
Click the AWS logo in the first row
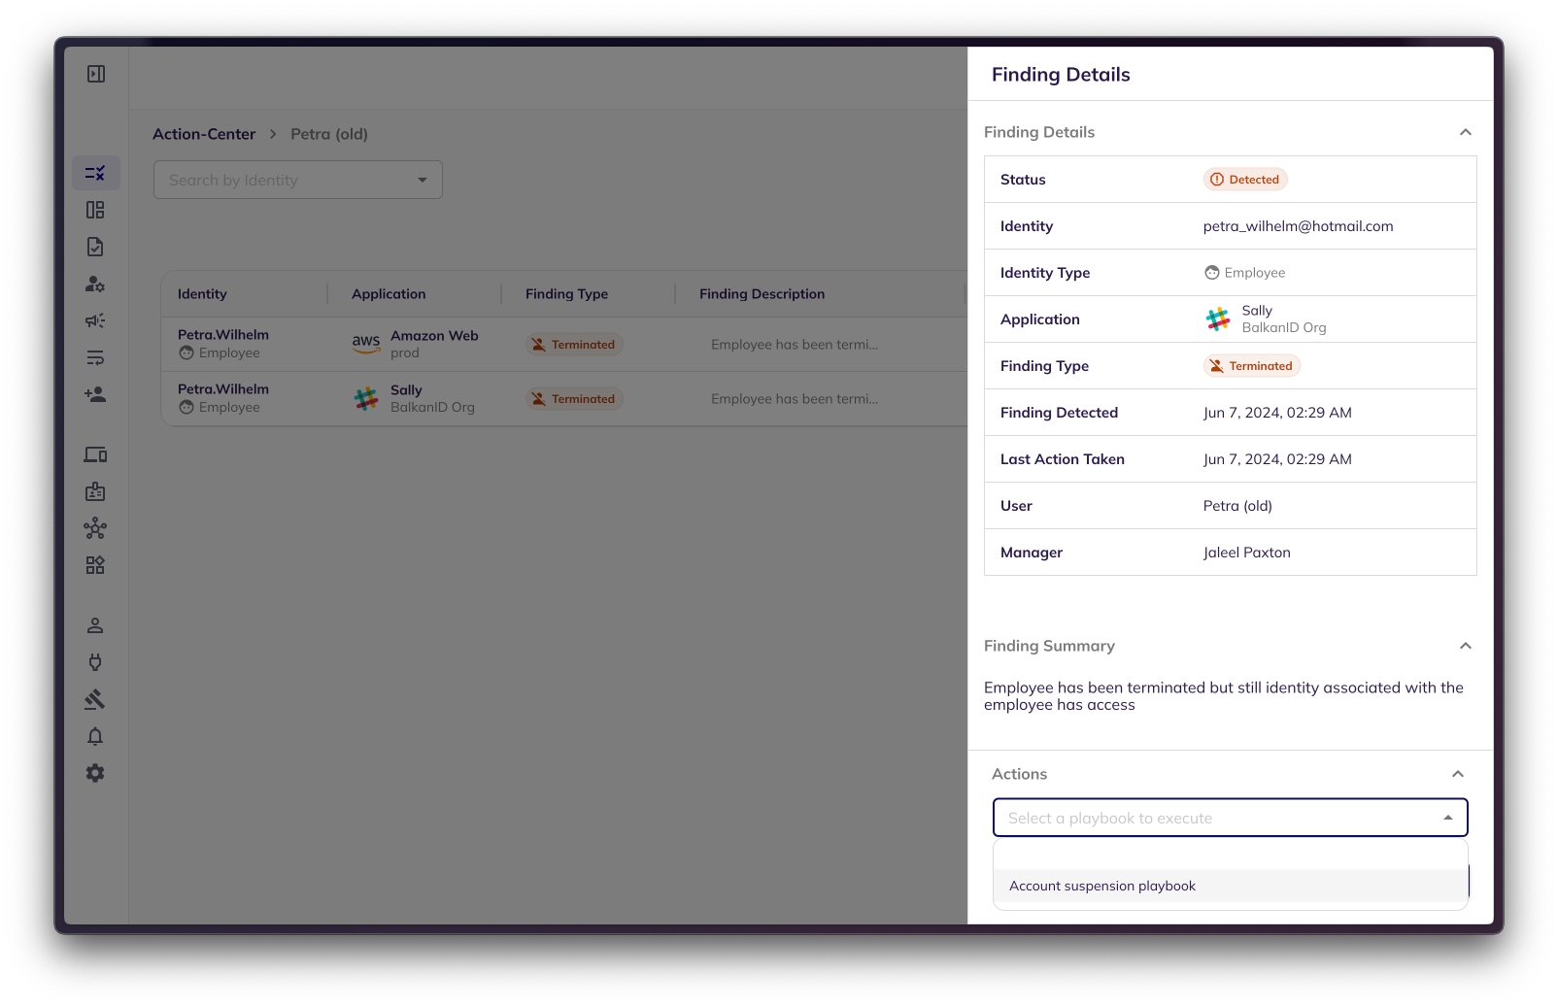click(366, 344)
